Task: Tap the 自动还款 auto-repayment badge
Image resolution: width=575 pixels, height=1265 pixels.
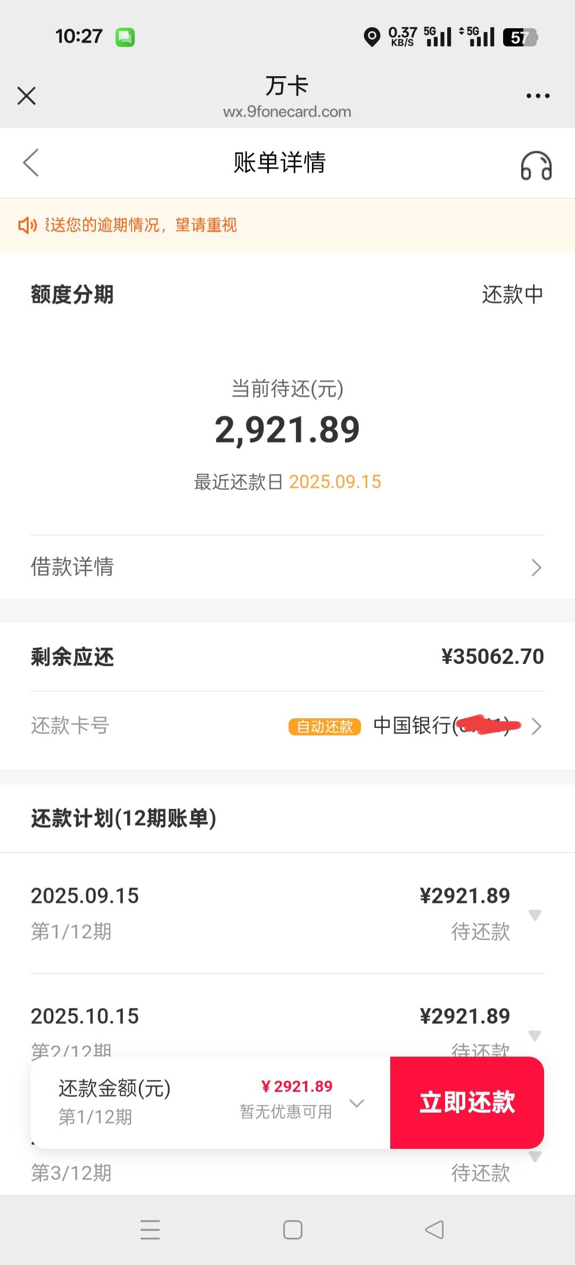Action: [x=325, y=726]
